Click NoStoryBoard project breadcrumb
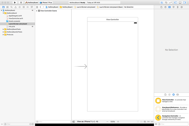The image size is (189, 126). coord(52,7)
